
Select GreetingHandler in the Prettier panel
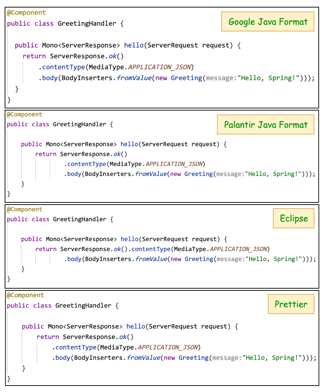[83, 306]
